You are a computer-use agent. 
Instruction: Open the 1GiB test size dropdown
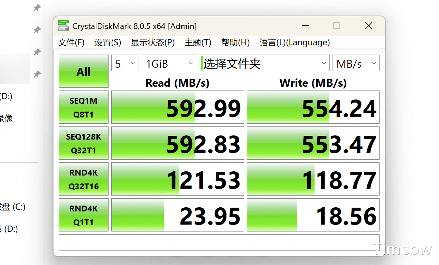(x=169, y=63)
